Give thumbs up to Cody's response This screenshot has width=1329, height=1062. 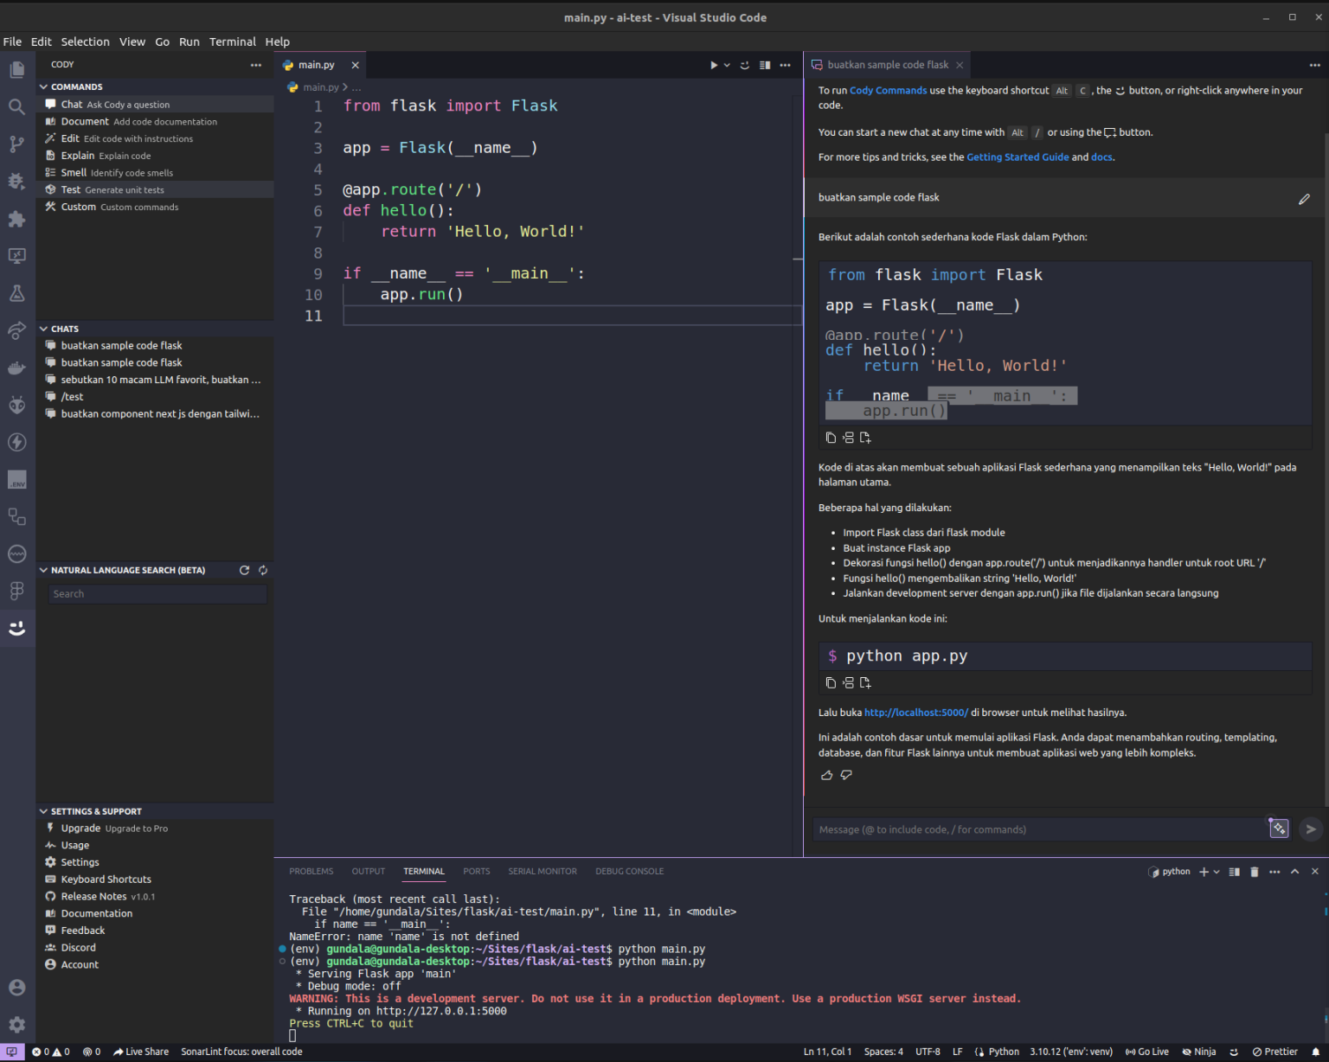pos(826,775)
